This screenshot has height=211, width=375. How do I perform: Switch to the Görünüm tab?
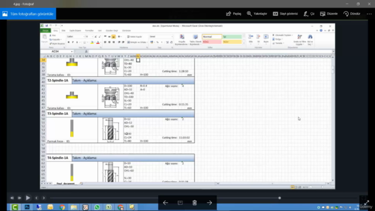(x=127, y=30)
